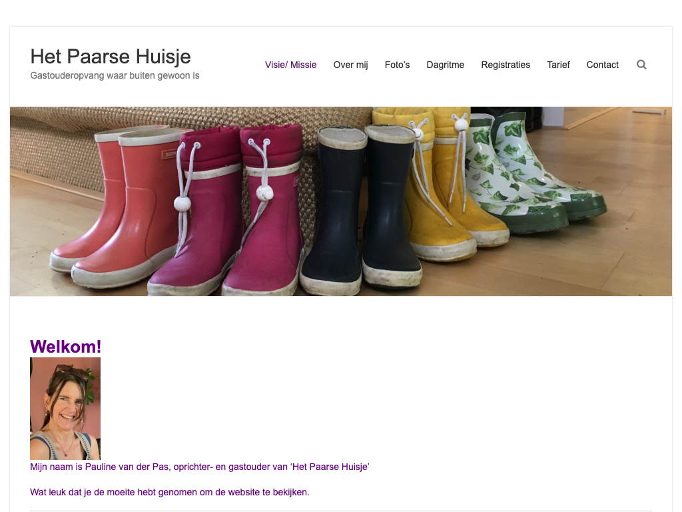Click the Het Paarse Huisje site title
Viewport: 682px width, 512px height.
click(111, 56)
